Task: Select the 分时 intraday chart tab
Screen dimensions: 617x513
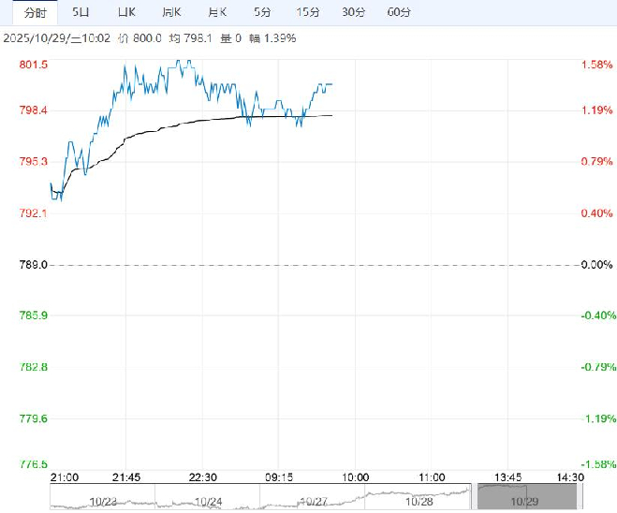Action: point(35,12)
